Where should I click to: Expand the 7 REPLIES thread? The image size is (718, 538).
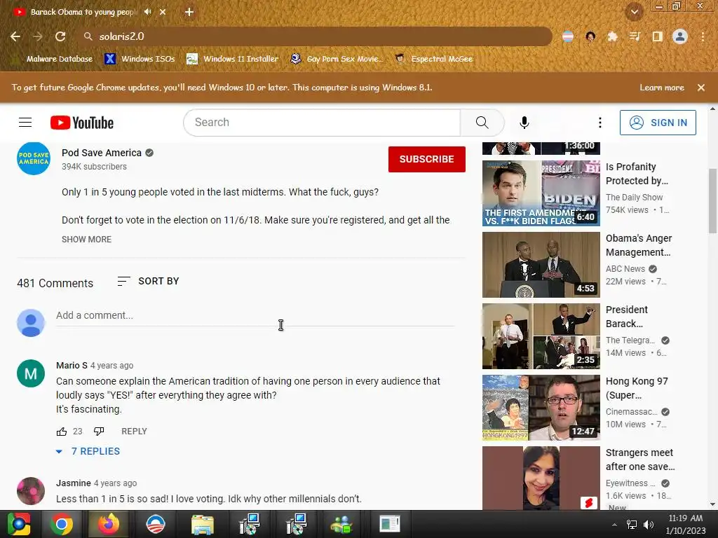pos(88,452)
